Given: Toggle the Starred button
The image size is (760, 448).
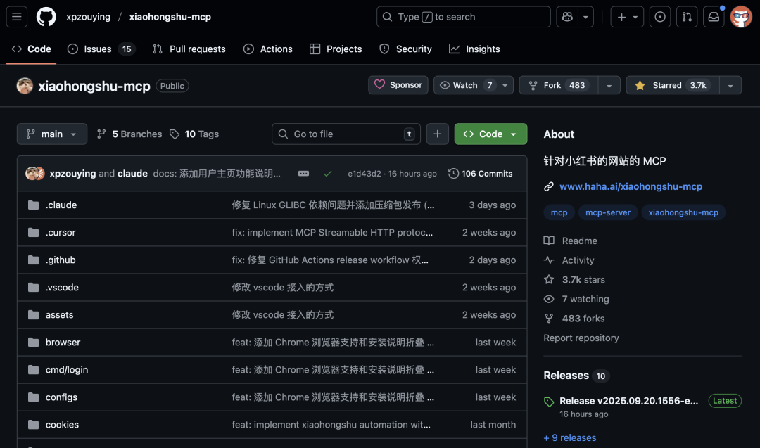Looking at the screenshot, I should click(x=673, y=85).
